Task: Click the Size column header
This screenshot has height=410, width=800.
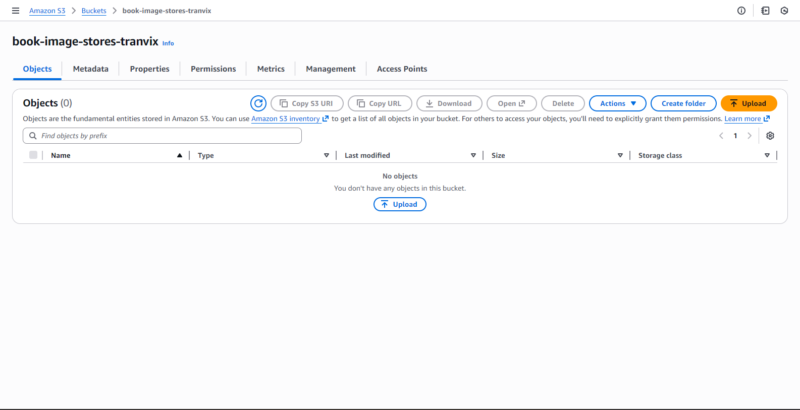Action: tap(498, 155)
